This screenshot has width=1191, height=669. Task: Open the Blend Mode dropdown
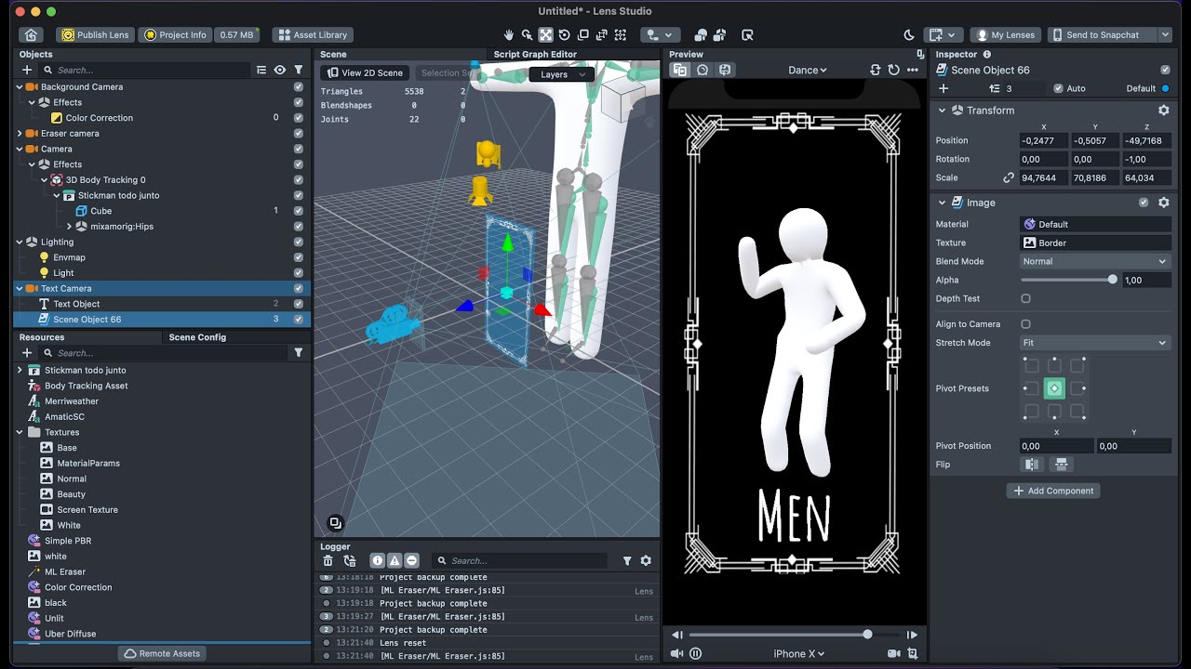tap(1095, 261)
